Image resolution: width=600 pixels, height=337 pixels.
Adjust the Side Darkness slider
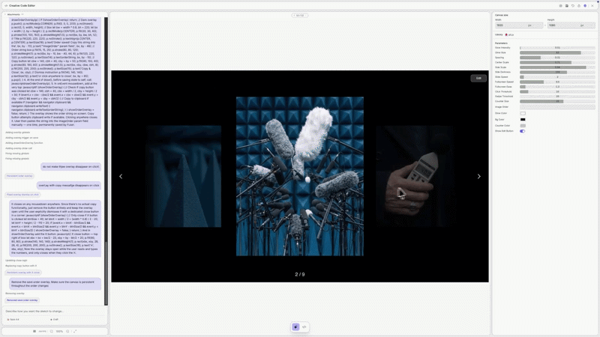coord(557,72)
